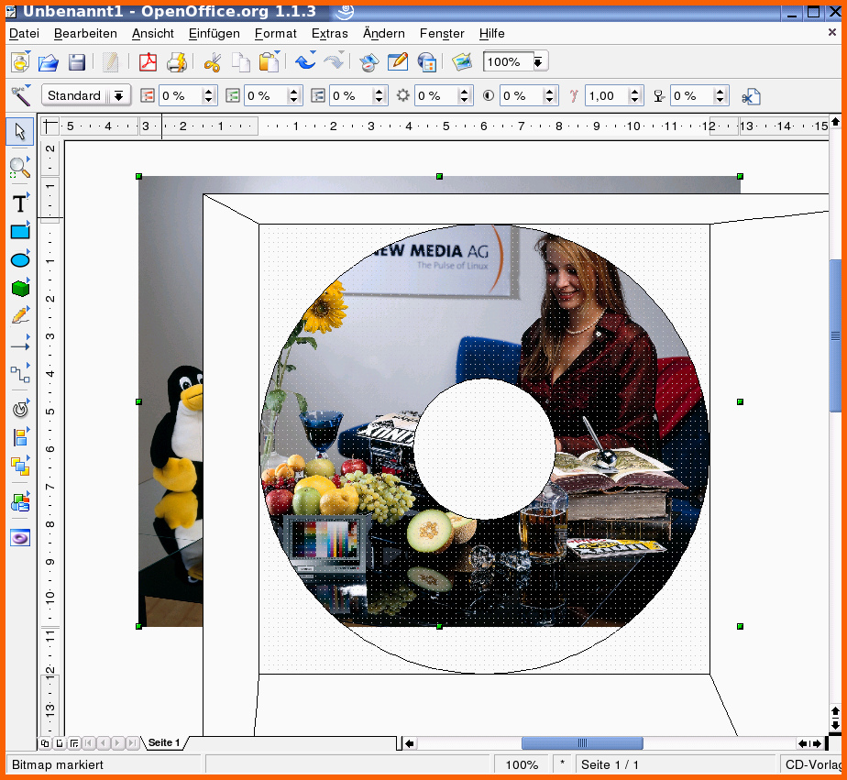Open the Stylist window

coord(398,61)
